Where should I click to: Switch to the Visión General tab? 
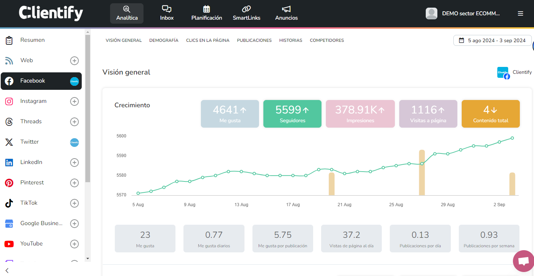(124, 40)
